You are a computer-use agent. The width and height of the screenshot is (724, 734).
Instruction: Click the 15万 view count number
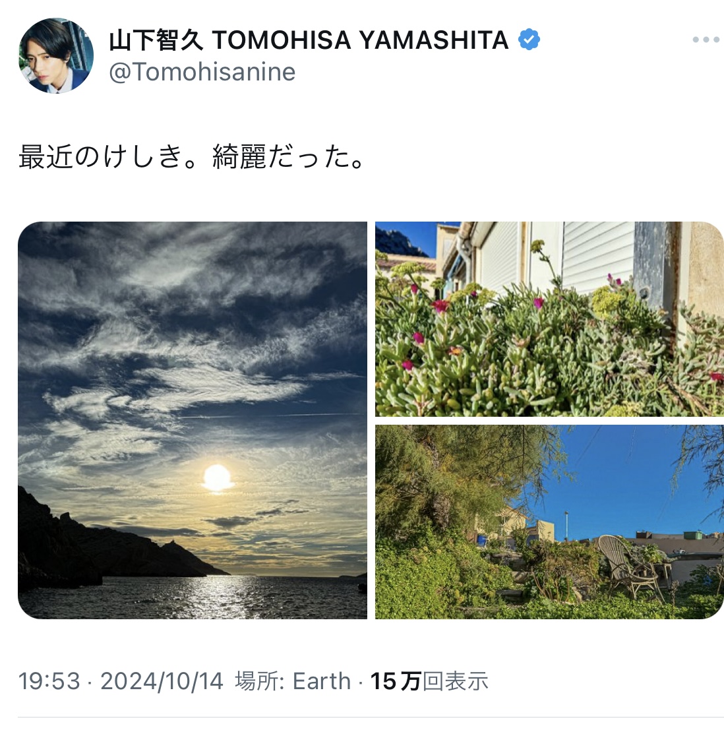tap(396, 681)
